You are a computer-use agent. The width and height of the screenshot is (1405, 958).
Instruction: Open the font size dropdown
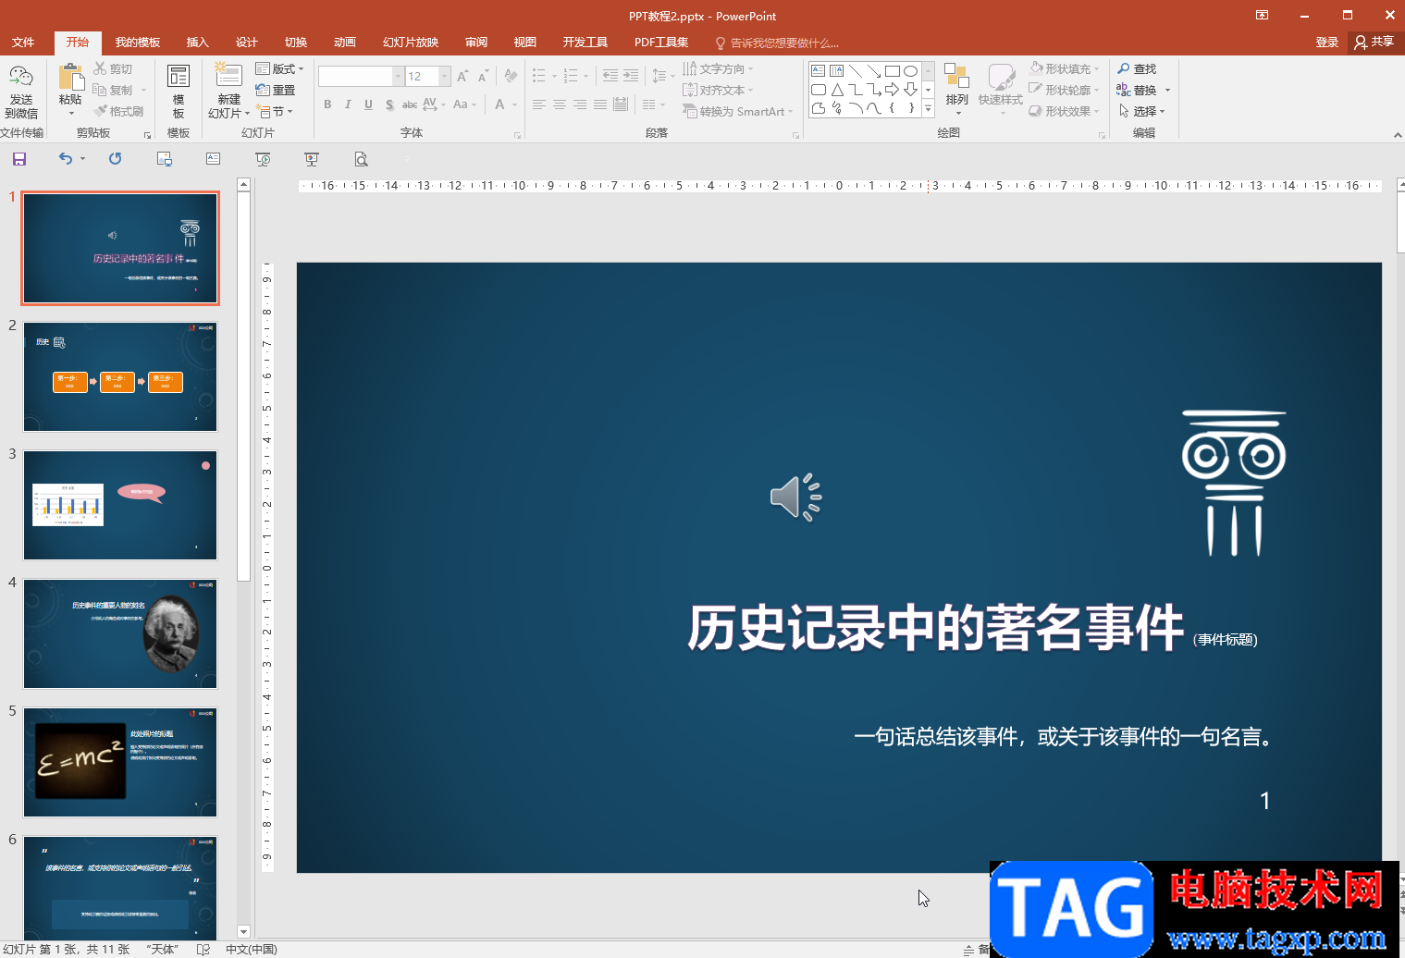tap(445, 76)
